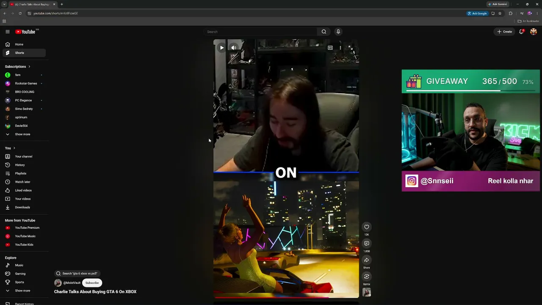Open Liked videos
The image size is (542, 305).
point(24,191)
